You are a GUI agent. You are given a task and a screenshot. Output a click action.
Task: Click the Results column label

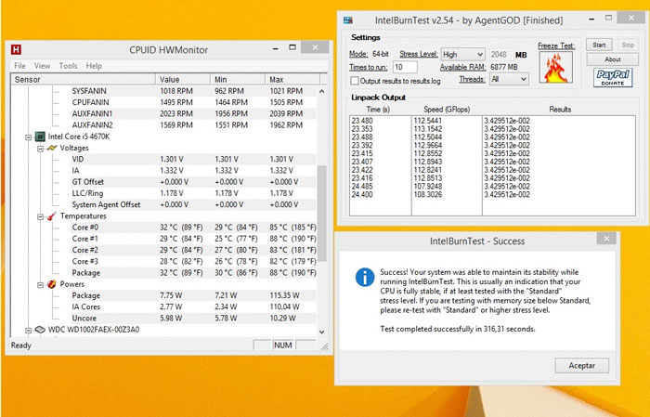560,110
